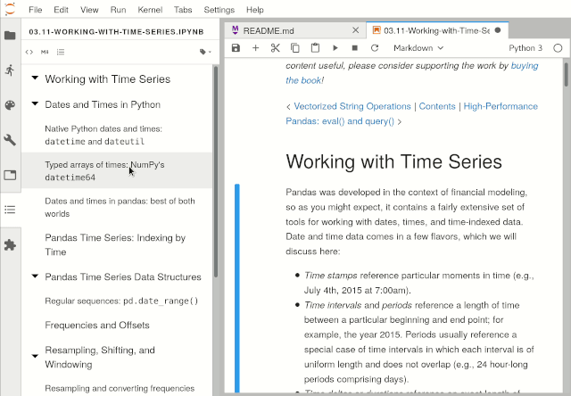
Task: Collapse Resampling, Shifting, and Windowing section
Action: click(x=35, y=356)
